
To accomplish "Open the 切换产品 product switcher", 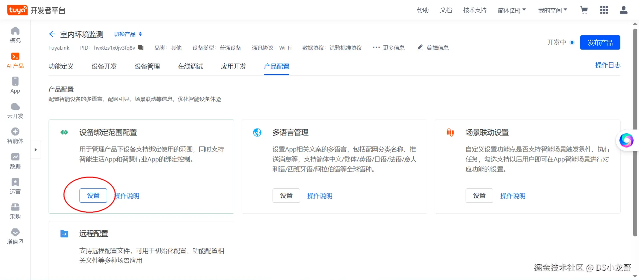I will 128,34.
